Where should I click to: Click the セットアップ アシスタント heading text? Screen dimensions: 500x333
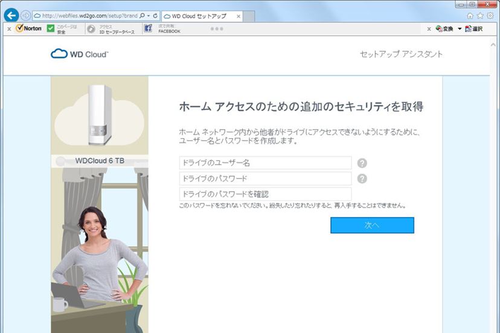(x=401, y=54)
